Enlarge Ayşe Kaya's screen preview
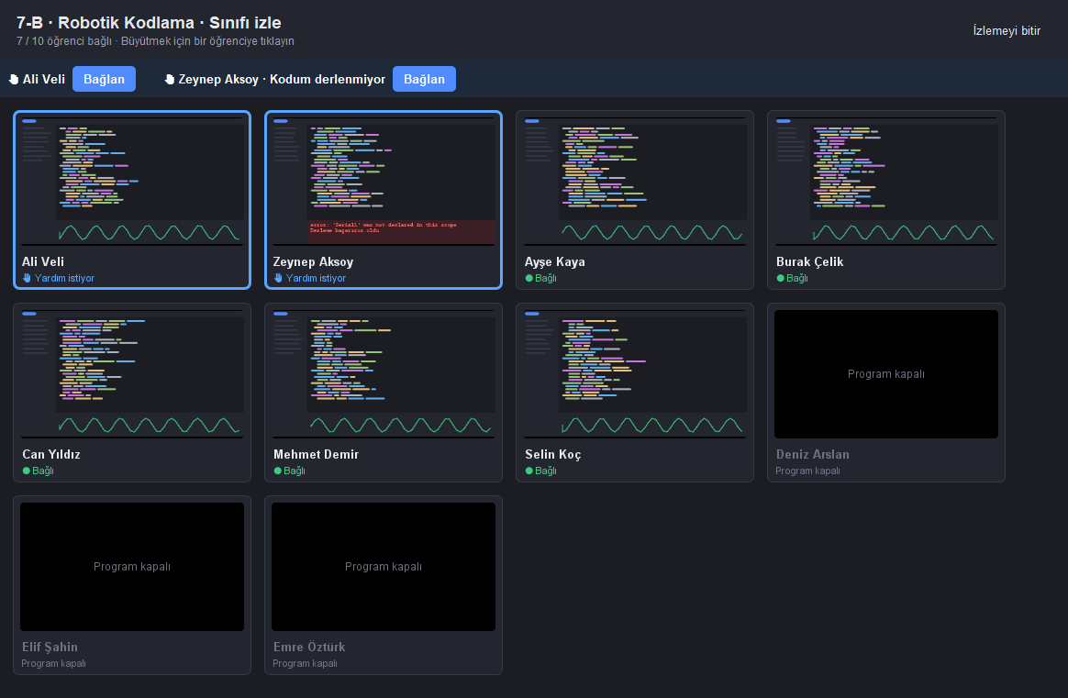Image resolution: width=1068 pixels, height=698 pixels. (635, 181)
